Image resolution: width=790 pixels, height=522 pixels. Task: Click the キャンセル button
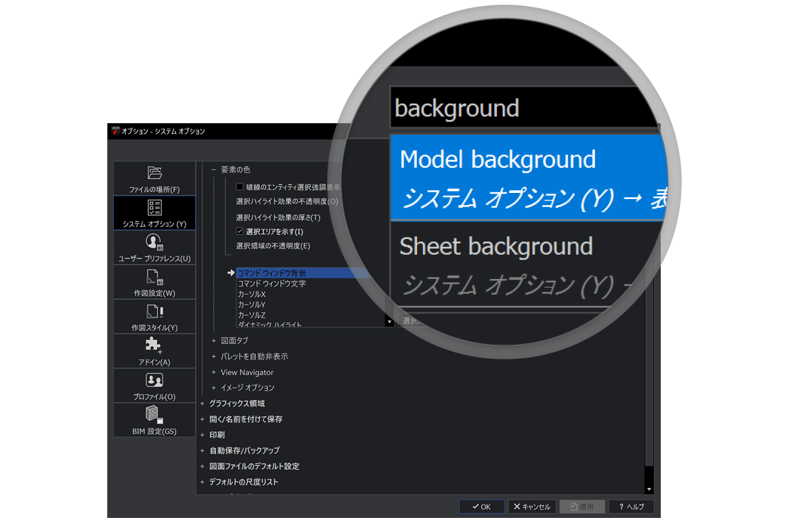point(531,506)
